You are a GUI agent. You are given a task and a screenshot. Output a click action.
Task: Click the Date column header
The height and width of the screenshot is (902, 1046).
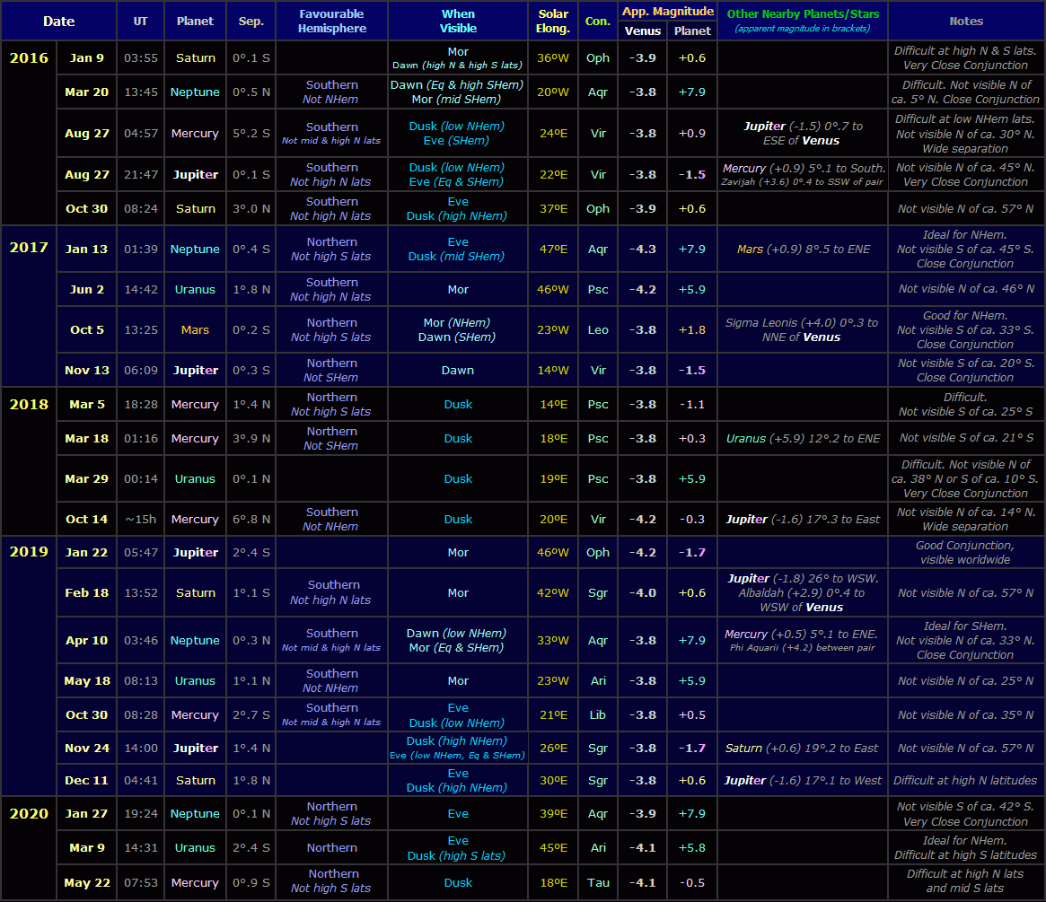coord(58,21)
